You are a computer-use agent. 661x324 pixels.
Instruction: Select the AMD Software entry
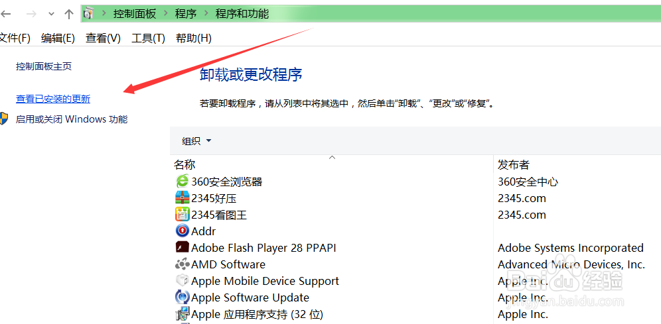click(x=228, y=264)
